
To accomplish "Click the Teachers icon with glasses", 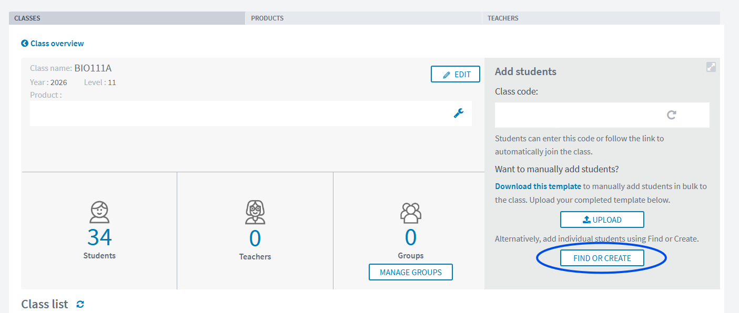I will tap(255, 212).
